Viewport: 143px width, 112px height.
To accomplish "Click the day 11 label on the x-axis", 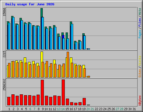I will pos(50,109).
